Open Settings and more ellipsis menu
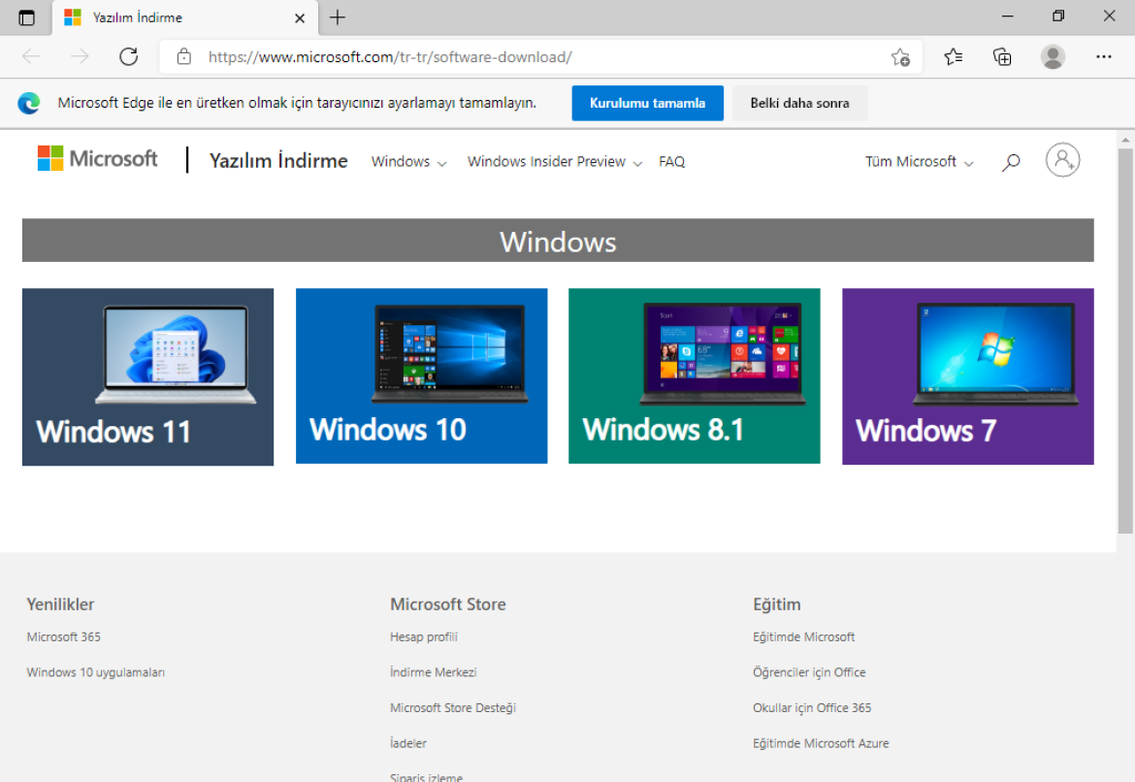The width and height of the screenshot is (1135, 782). [1103, 56]
